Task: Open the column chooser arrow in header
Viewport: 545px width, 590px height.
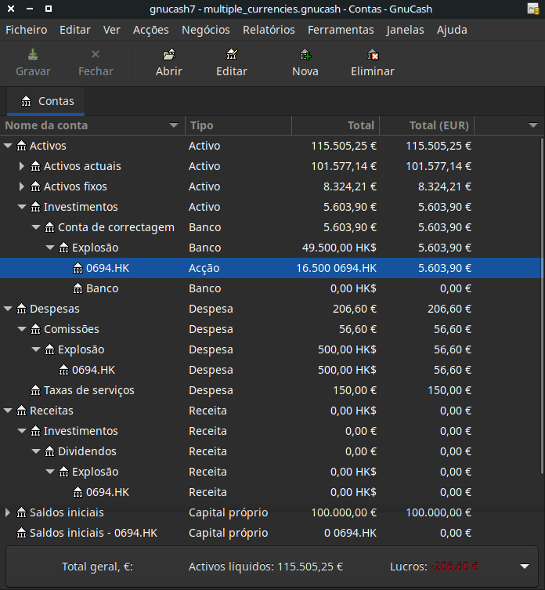Action: pos(533,125)
